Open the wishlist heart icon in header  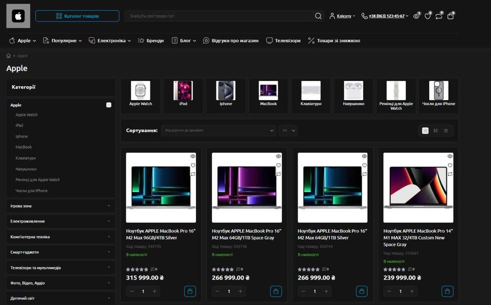(x=428, y=16)
